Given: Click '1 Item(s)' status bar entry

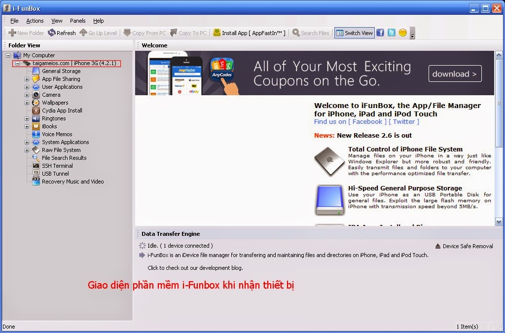Looking at the screenshot, I should point(467,327).
